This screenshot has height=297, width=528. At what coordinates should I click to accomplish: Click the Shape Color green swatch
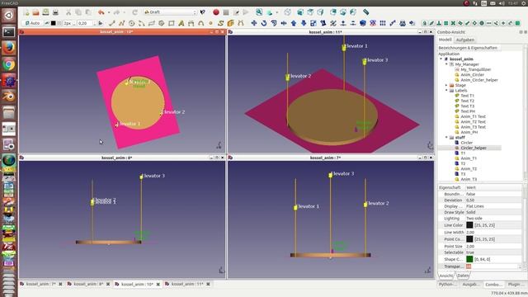click(469, 259)
